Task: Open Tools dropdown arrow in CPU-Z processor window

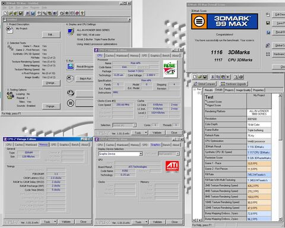Action: pos(146,132)
